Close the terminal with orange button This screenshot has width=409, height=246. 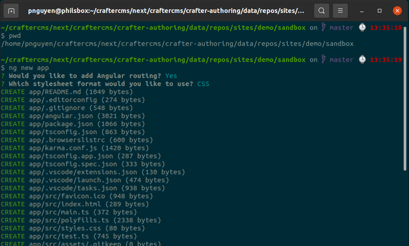(x=397, y=10)
